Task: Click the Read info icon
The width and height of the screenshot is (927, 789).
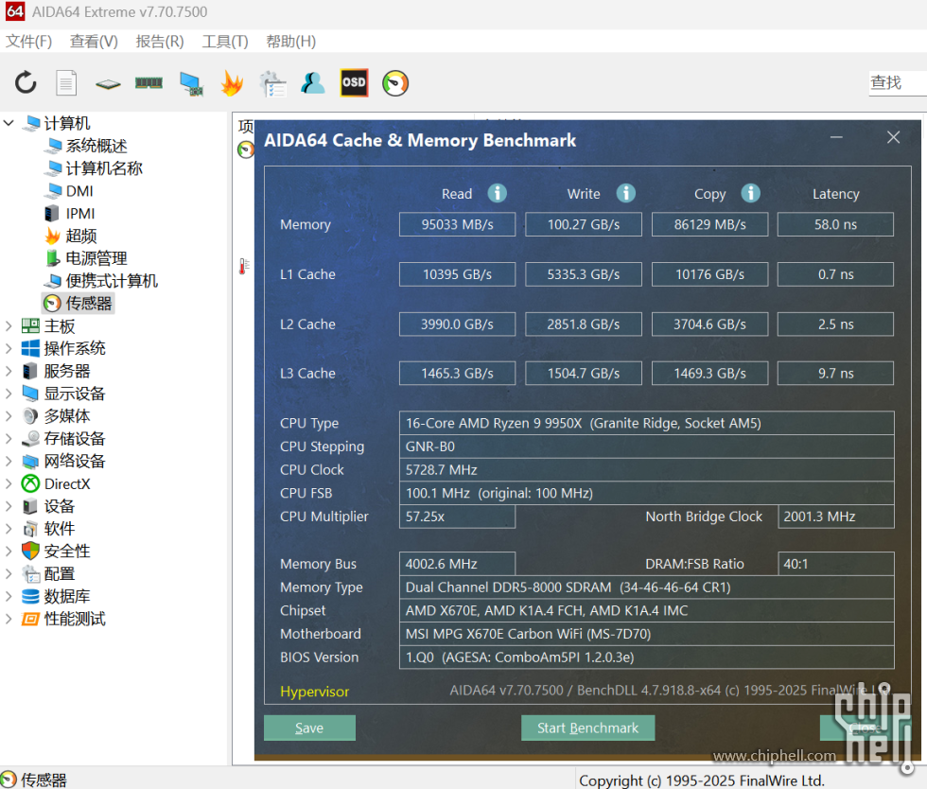Action: click(498, 193)
